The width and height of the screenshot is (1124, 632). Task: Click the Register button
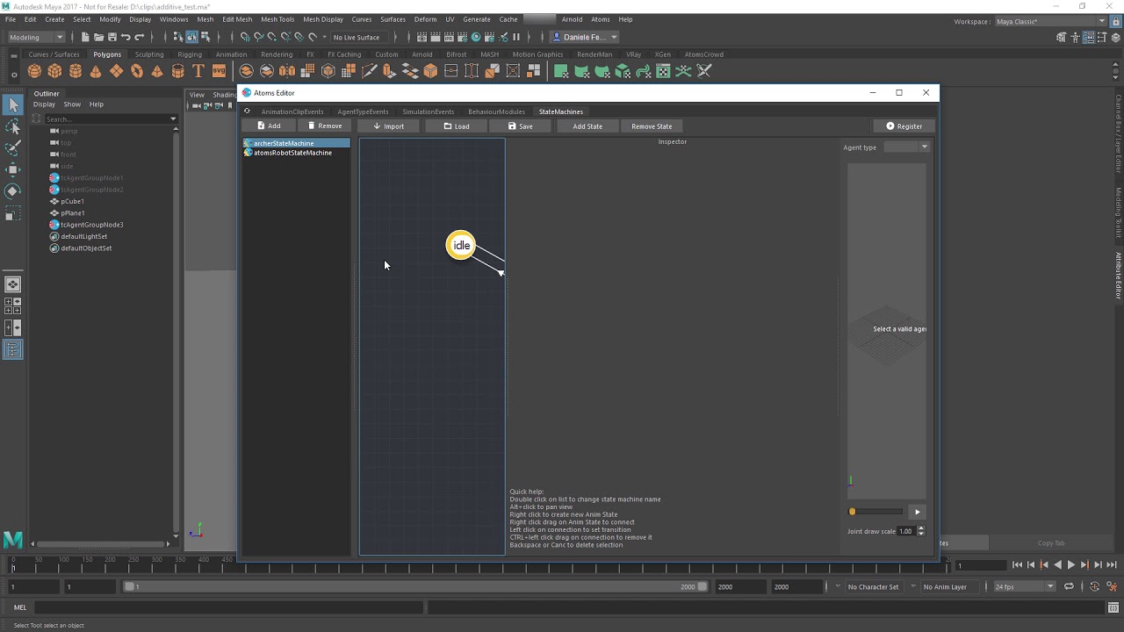[x=904, y=126]
